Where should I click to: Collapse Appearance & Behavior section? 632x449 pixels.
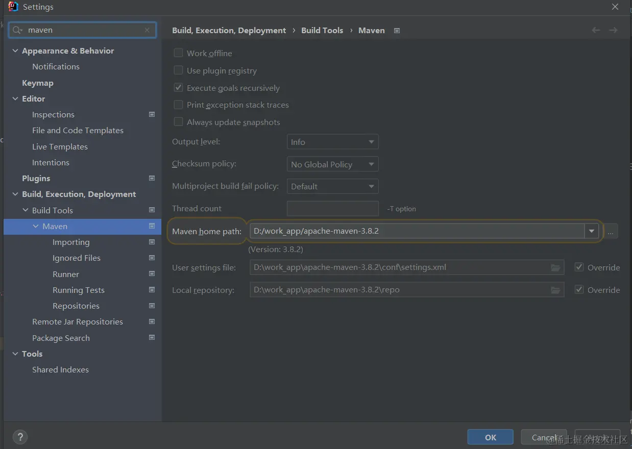pos(15,51)
